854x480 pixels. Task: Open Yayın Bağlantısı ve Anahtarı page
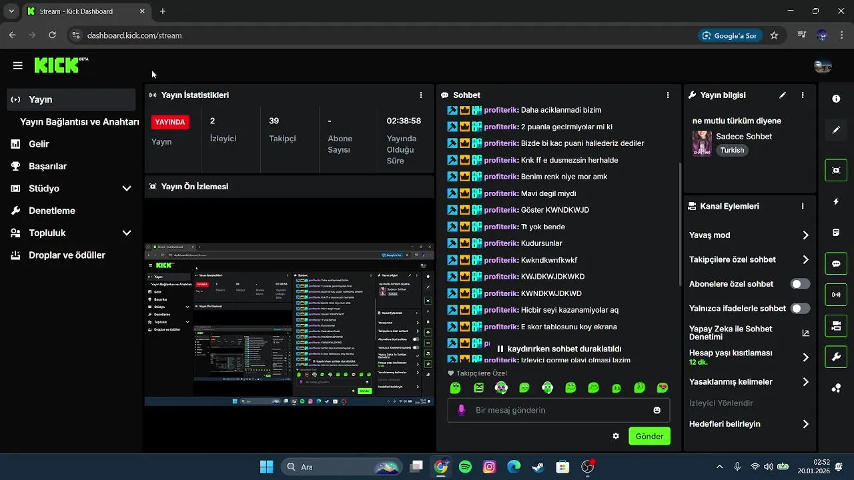pyautogui.click(x=79, y=122)
